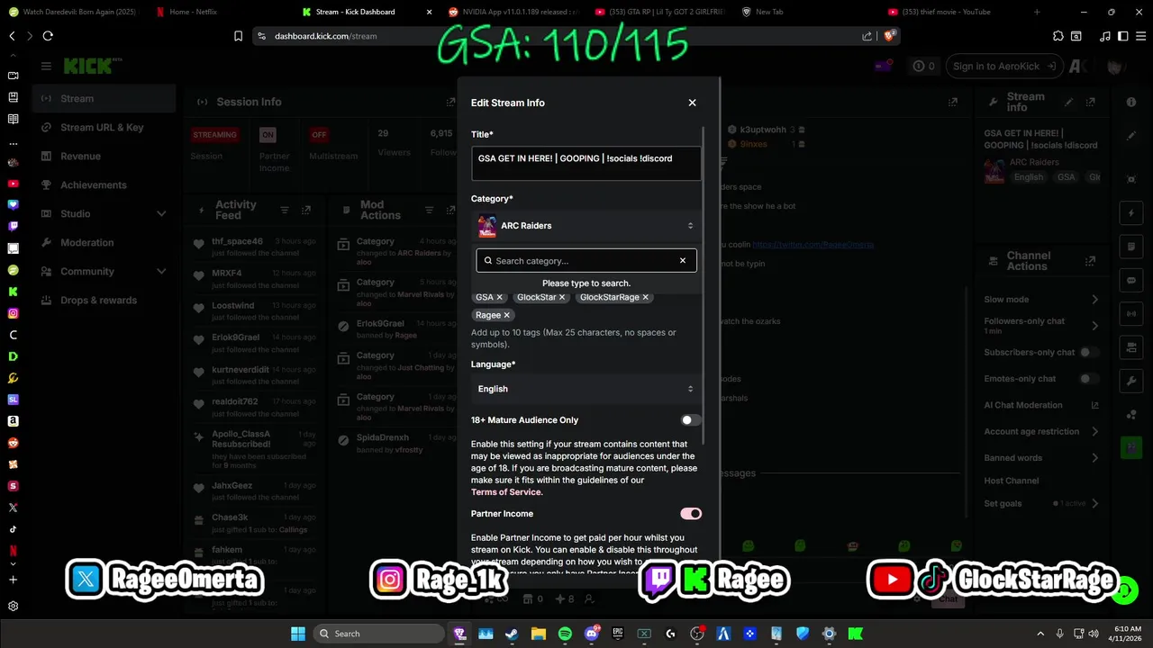Viewport: 1153px width, 648px height.
Task: Clear the category search field
Action: tap(682, 261)
